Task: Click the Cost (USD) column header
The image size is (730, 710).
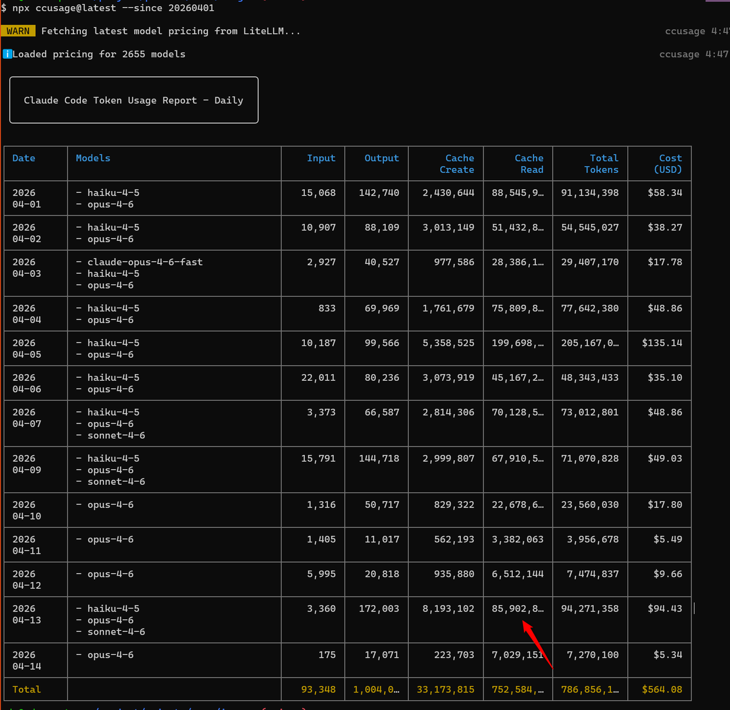Action: [x=668, y=164]
